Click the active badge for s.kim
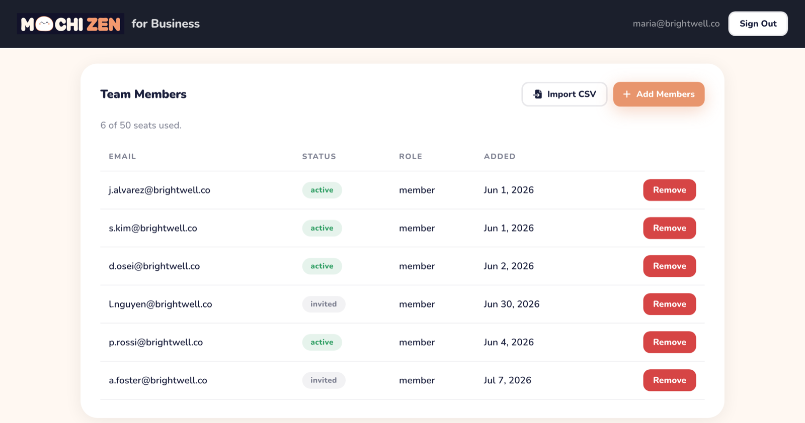Screen dimensions: 805x423 click(322, 228)
